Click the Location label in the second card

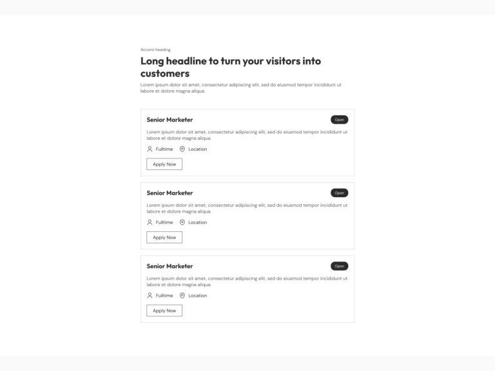(x=198, y=223)
